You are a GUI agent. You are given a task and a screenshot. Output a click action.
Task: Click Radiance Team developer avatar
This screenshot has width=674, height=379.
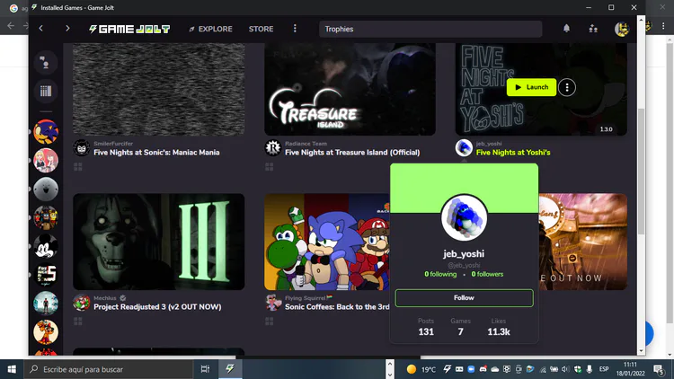coord(272,148)
